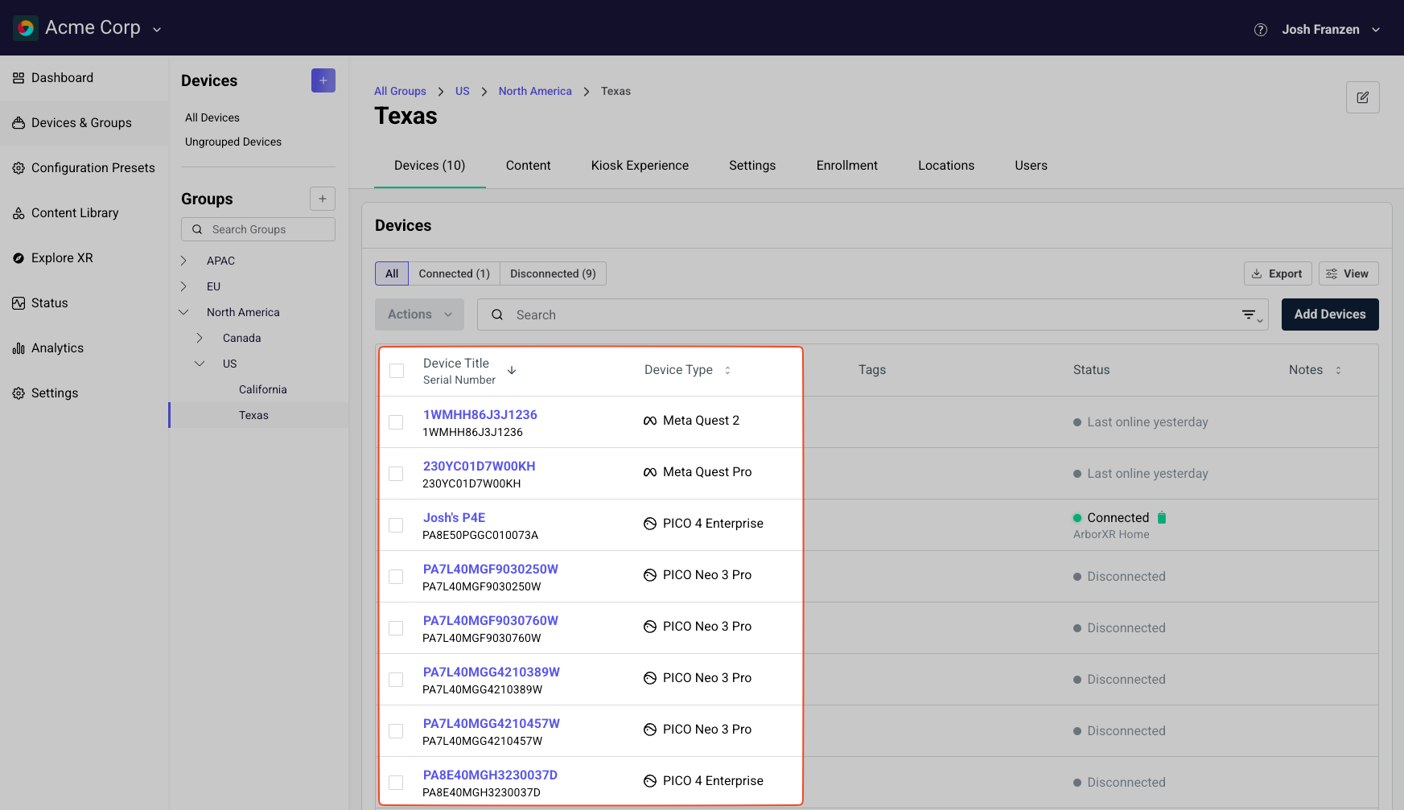Select the Devices (10) tab
This screenshot has height=810, width=1404.
click(430, 166)
